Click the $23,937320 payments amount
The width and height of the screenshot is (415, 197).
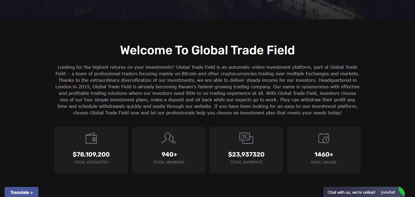(x=246, y=155)
